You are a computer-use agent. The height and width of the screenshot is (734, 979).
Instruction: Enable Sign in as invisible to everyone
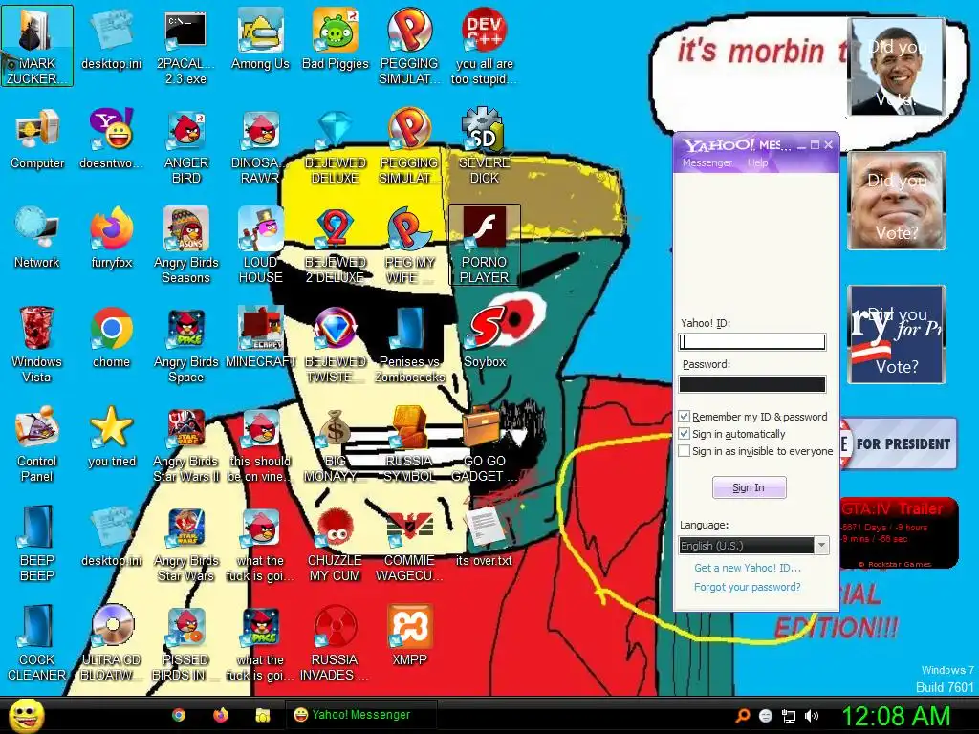[685, 451]
